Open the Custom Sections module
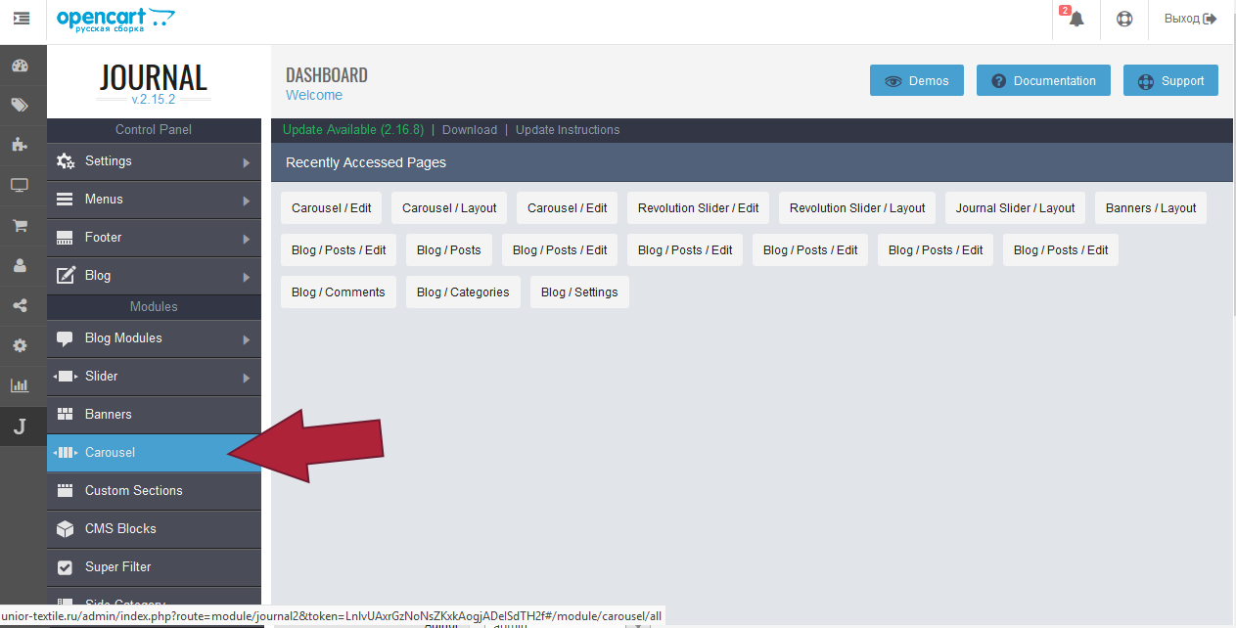 point(154,492)
